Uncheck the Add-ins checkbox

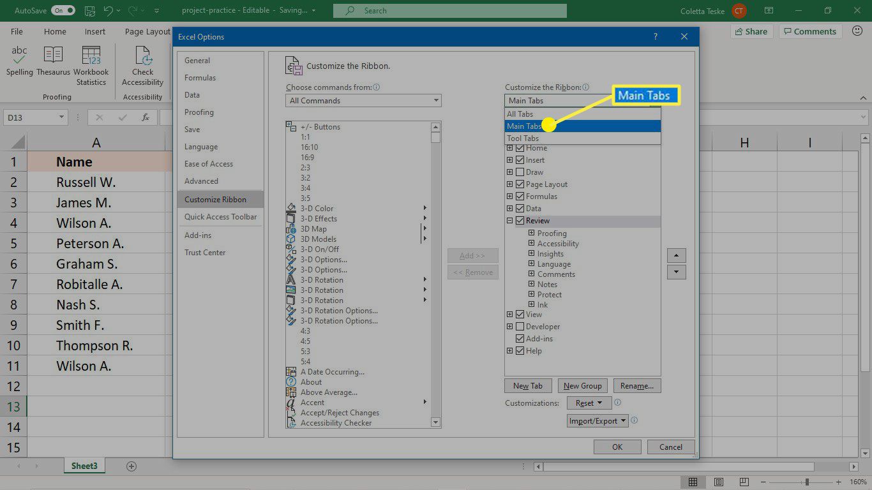click(x=520, y=339)
